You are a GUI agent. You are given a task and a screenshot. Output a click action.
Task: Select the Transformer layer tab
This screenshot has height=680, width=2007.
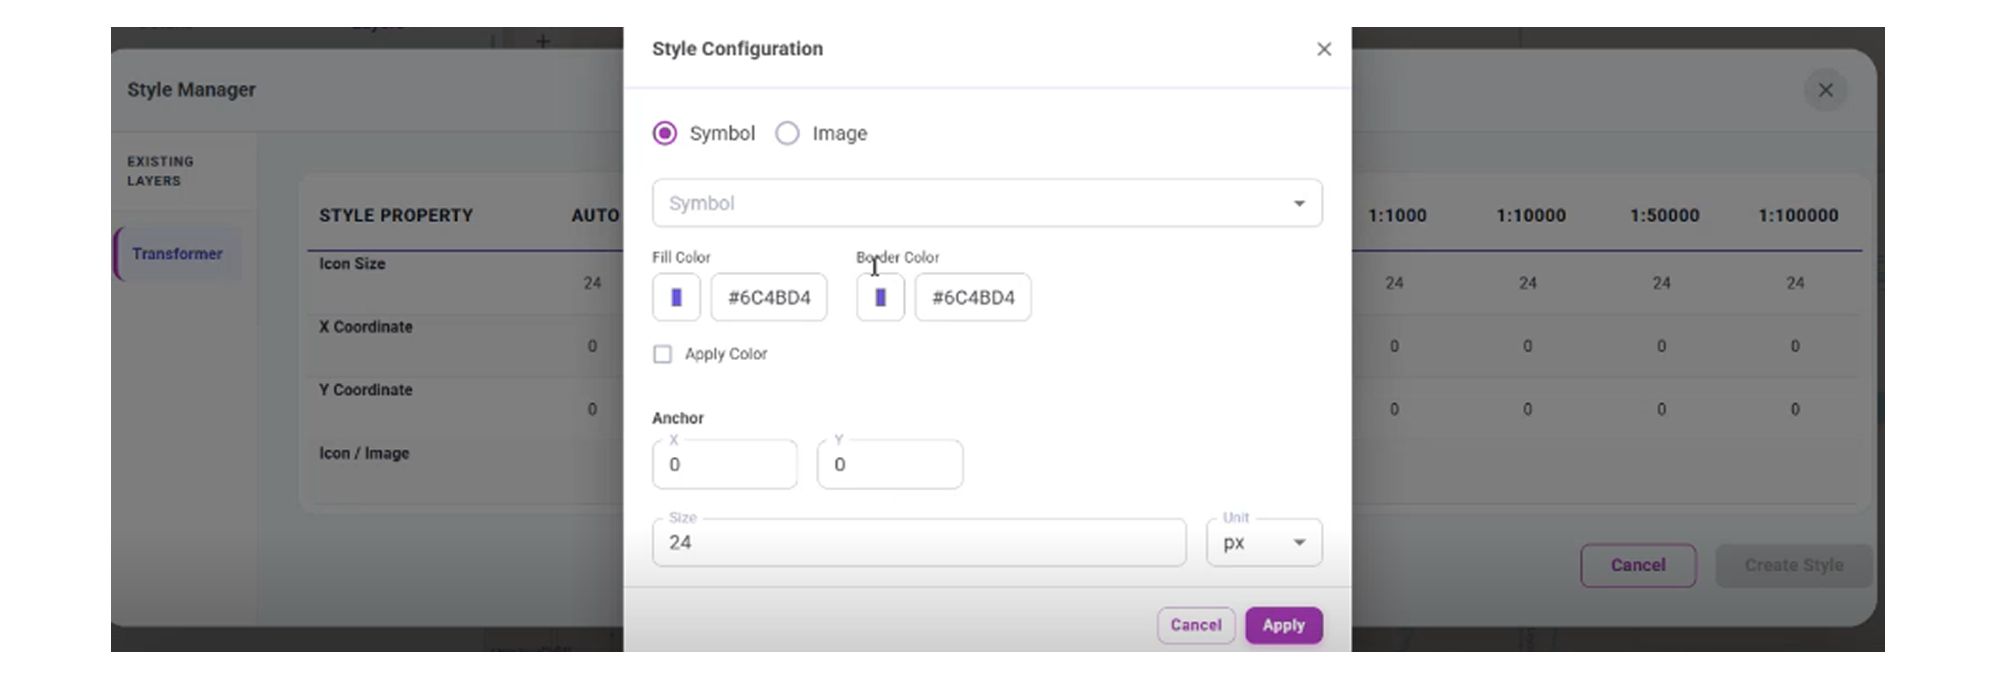(x=177, y=254)
